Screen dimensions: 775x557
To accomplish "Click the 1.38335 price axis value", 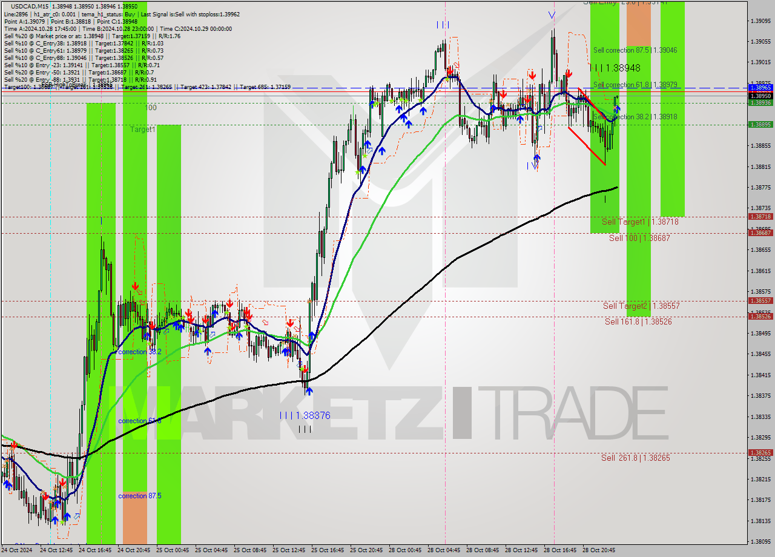I will [x=761, y=417].
